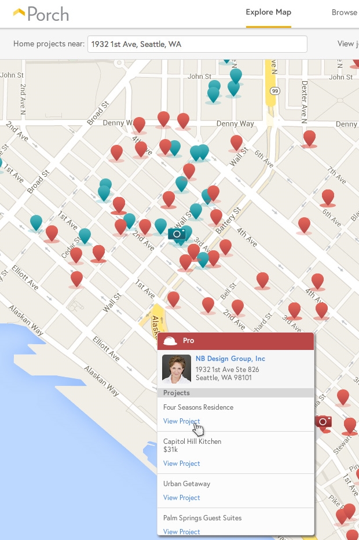The width and height of the screenshot is (359, 540).
Task: Click the hard hat icon in Pro header
Action: coord(170,341)
